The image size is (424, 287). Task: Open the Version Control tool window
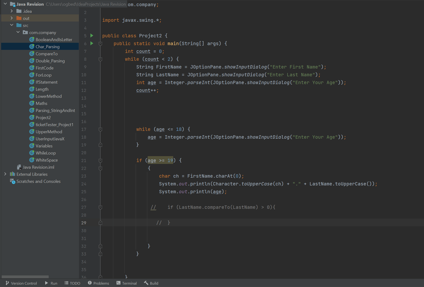click(x=21, y=283)
